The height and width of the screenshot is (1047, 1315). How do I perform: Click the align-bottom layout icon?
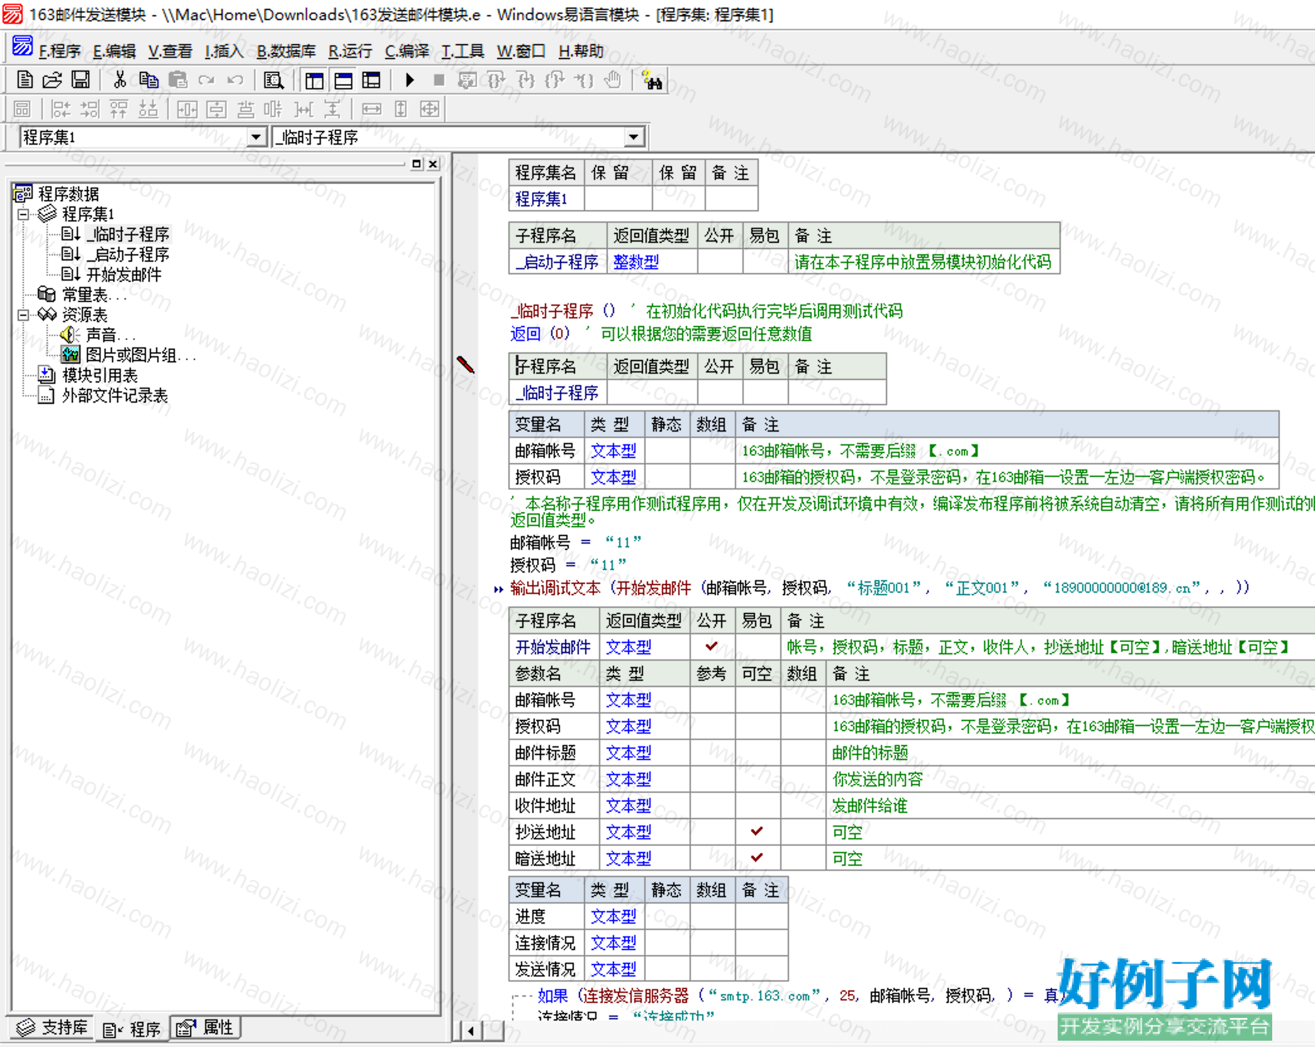[148, 109]
